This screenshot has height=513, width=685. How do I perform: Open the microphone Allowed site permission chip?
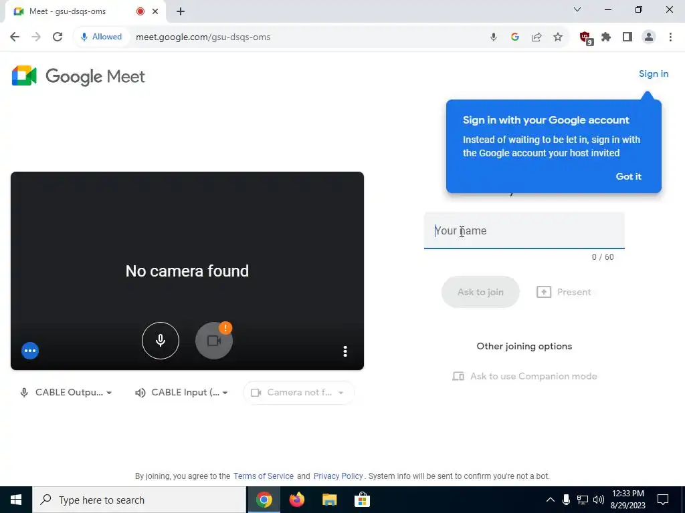point(101,37)
